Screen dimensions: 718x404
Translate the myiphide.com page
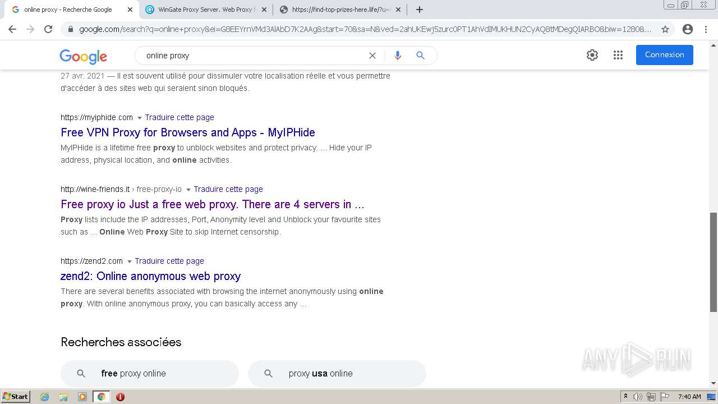pyautogui.click(x=179, y=117)
